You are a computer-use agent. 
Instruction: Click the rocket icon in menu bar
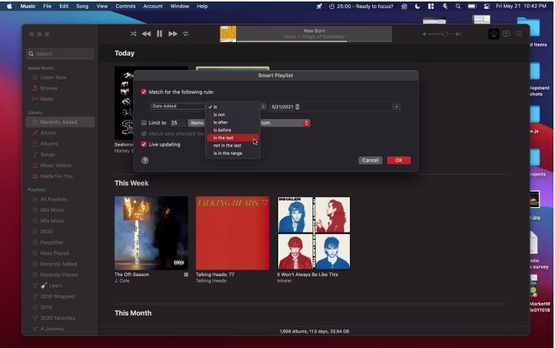(319, 6)
